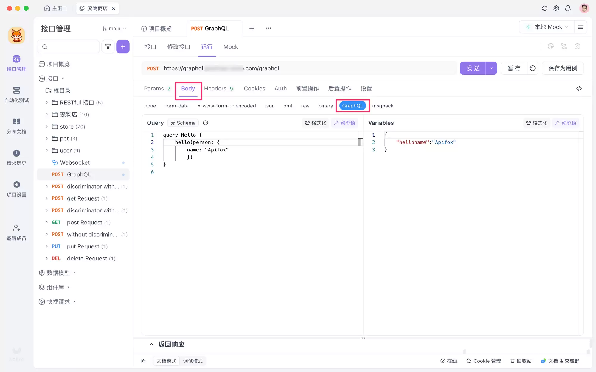Image resolution: width=596 pixels, height=372 pixels.
Task: Switch to the Headers tab
Action: pos(218,89)
